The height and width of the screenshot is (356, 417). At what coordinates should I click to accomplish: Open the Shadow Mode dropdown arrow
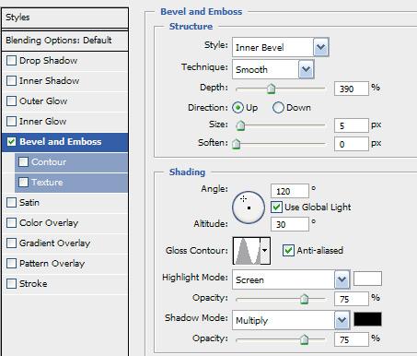[342, 320]
